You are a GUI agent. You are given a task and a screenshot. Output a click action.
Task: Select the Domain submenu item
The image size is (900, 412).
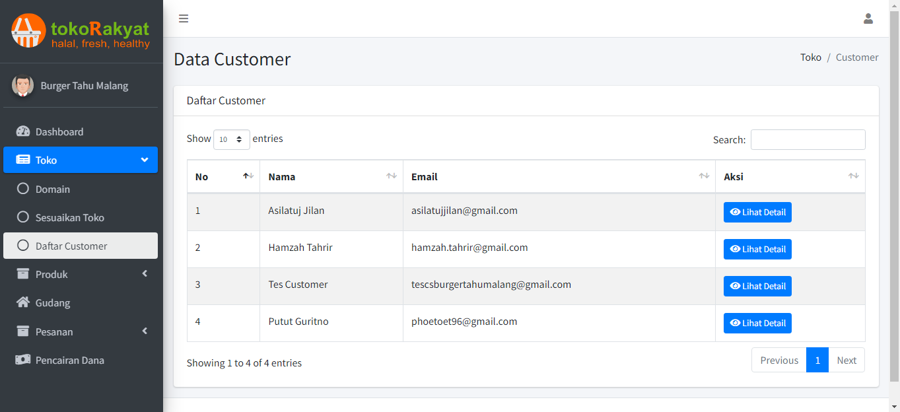(x=53, y=189)
